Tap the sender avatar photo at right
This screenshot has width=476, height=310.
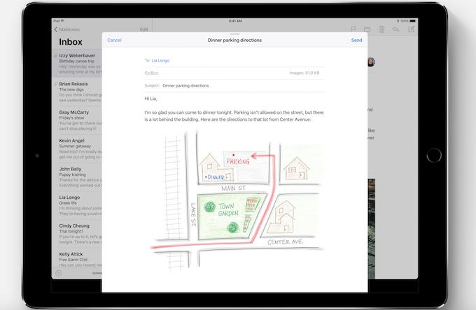pyautogui.click(x=370, y=61)
